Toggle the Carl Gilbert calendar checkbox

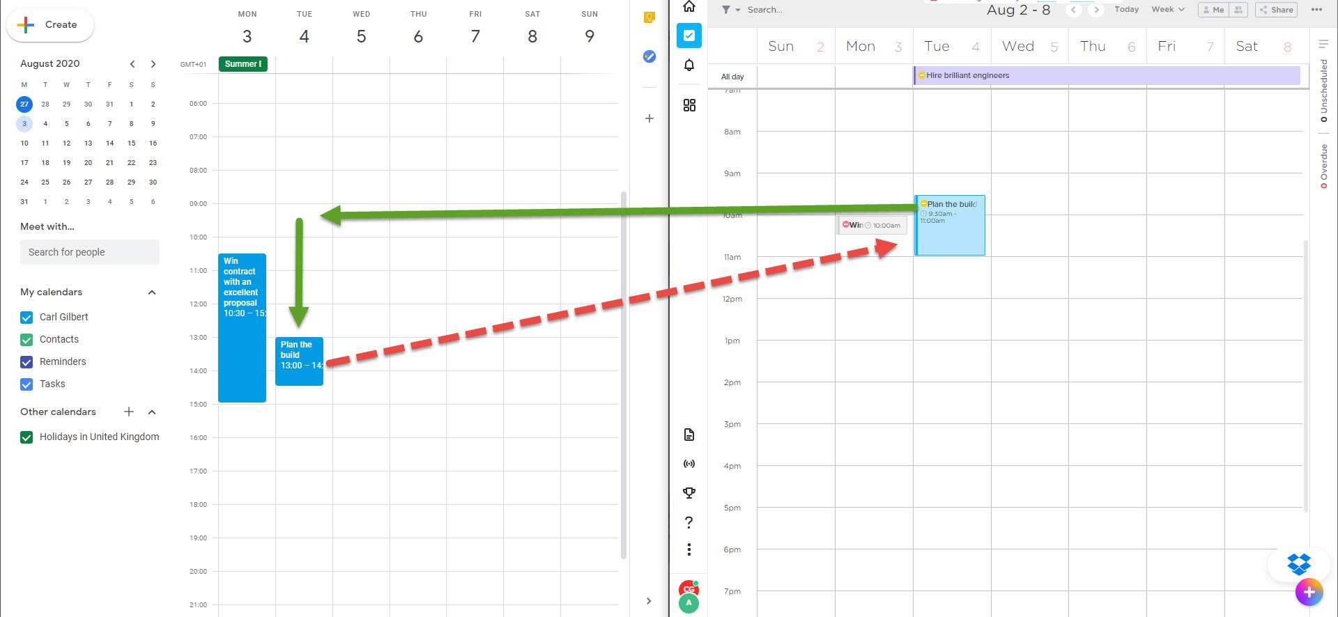coord(26,318)
